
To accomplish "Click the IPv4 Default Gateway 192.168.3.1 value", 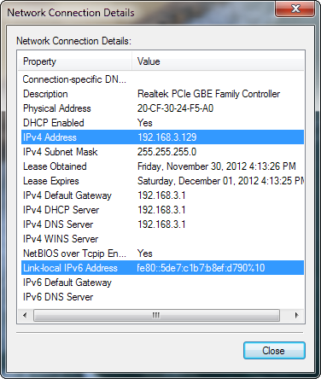I will tap(161, 195).
